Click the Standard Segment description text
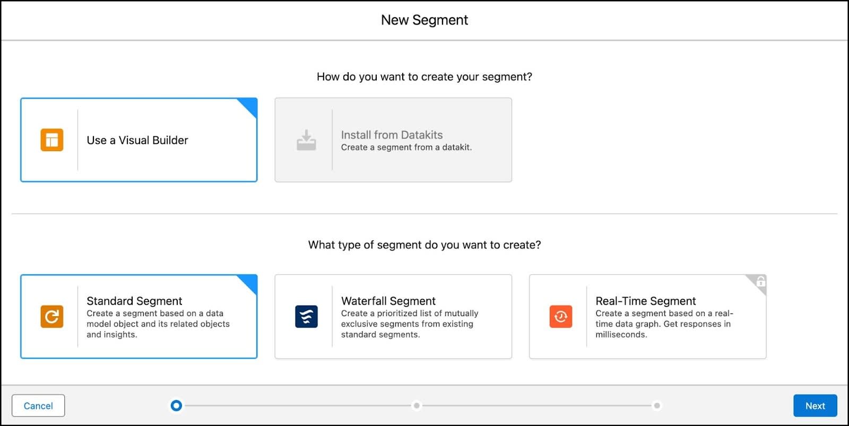Screen dimensions: 849x426 click(x=158, y=324)
